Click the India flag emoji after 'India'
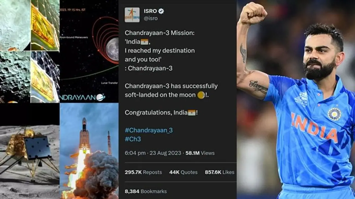Screen dimensions: 355x199 (144, 42)
